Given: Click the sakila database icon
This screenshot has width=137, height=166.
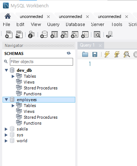Looking at the screenshot, I should (x=12, y=129).
